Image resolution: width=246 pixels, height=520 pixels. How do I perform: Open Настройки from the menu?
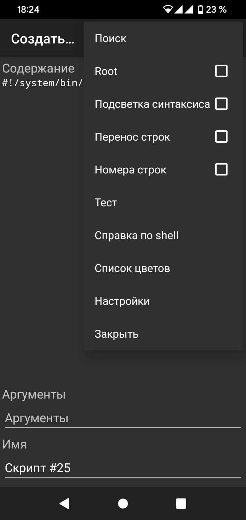coord(163,301)
